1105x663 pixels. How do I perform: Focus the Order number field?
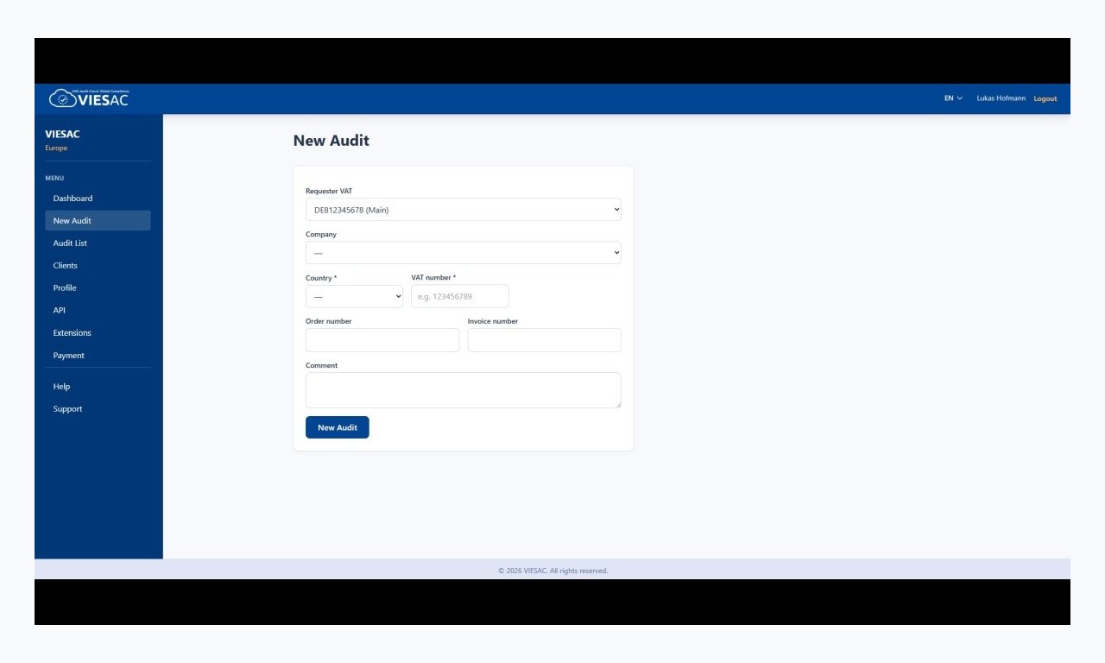pos(382,340)
